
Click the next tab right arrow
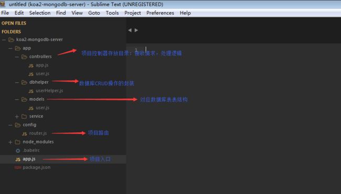(136, 30)
